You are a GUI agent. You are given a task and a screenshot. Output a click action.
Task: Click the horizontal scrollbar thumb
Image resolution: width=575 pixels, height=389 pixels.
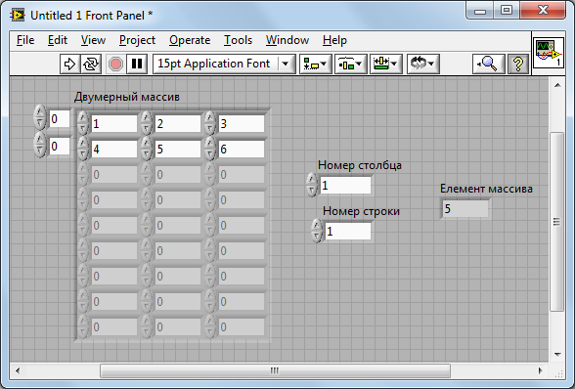(x=275, y=370)
